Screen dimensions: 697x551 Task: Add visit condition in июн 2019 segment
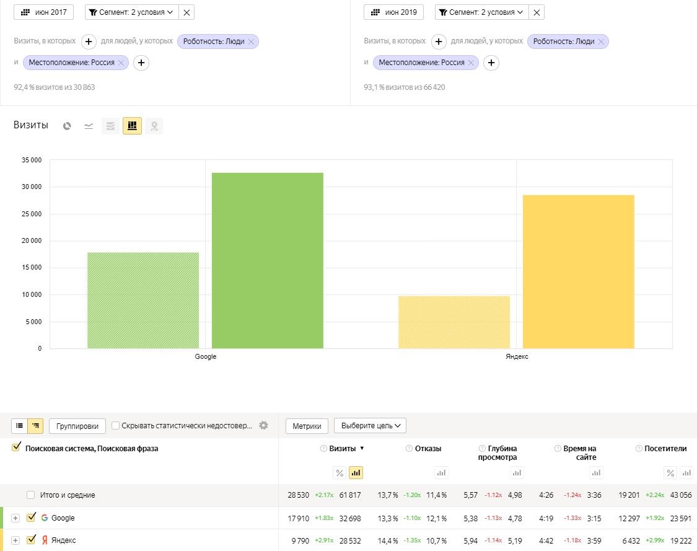439,42
